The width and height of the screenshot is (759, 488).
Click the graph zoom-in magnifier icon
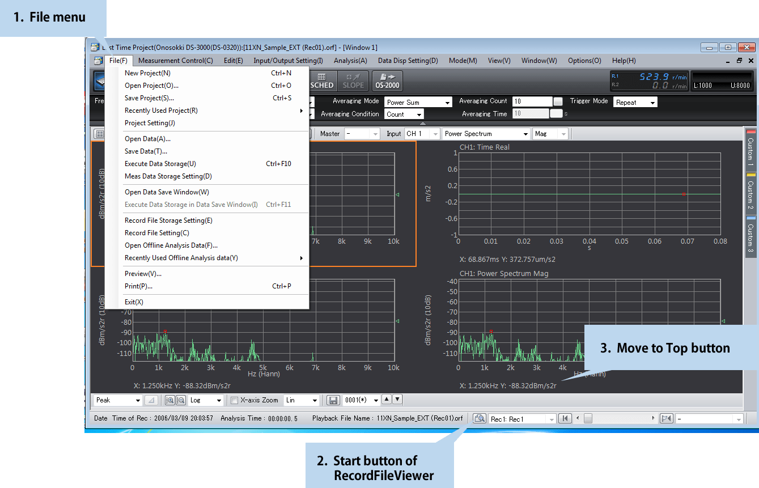coord(170,400)
